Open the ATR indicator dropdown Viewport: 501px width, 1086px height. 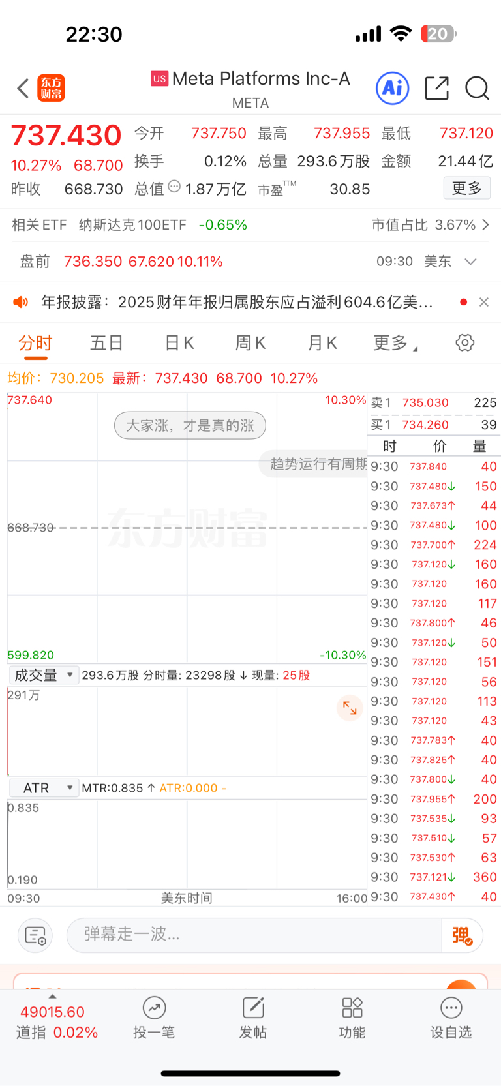pos(44,788)
